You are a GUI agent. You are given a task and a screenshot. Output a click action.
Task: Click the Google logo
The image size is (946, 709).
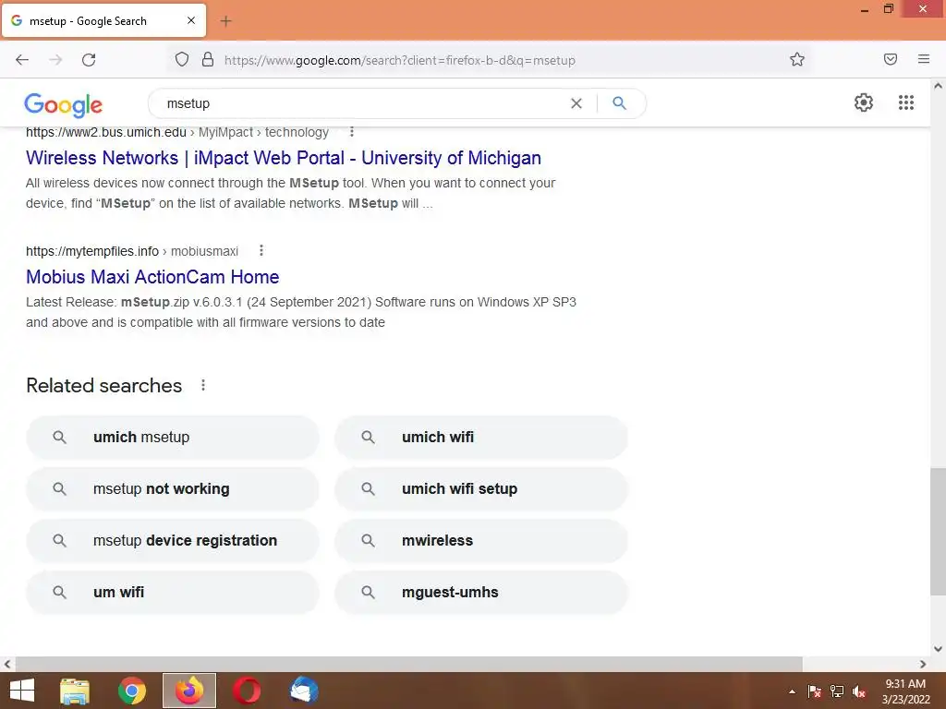click(64, 104)
